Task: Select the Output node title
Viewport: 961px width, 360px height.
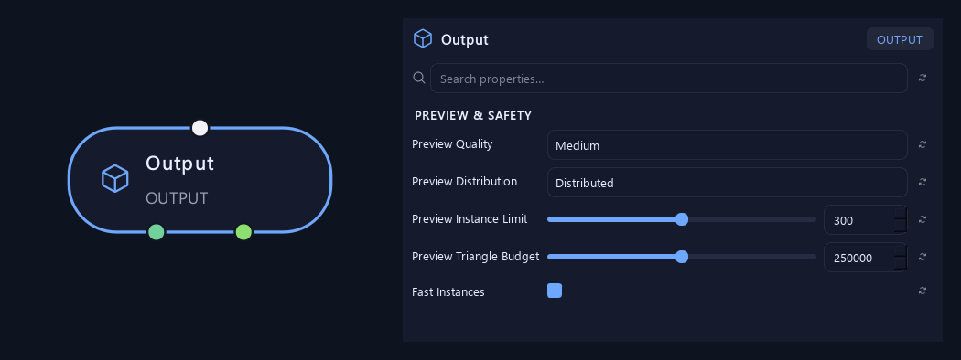Action: point(179,164)
